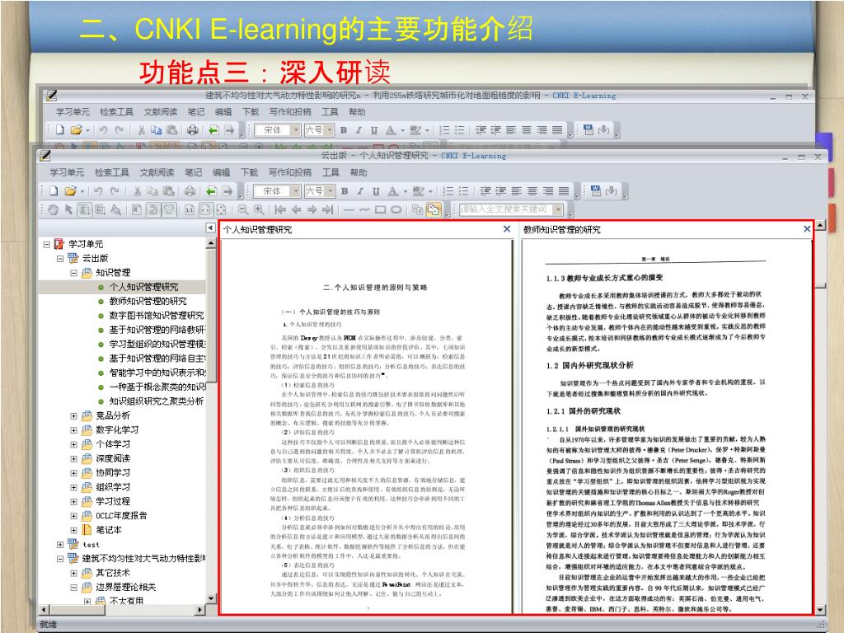Toggle the highlighted dual-document view icon
Image resolution: width=844 pixels, height=633 pixels.
point(434,209)
